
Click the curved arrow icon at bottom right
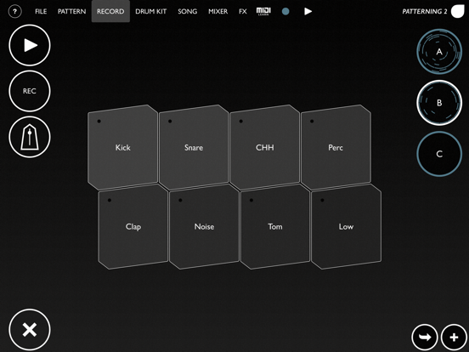425,338
